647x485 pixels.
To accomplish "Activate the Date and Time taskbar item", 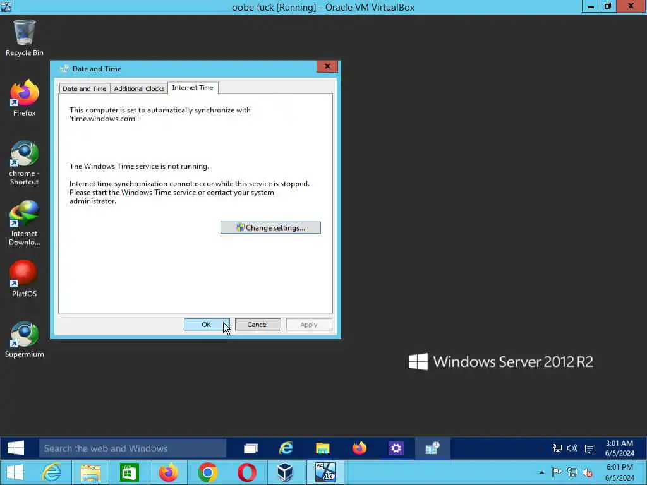I will point(432,448).
